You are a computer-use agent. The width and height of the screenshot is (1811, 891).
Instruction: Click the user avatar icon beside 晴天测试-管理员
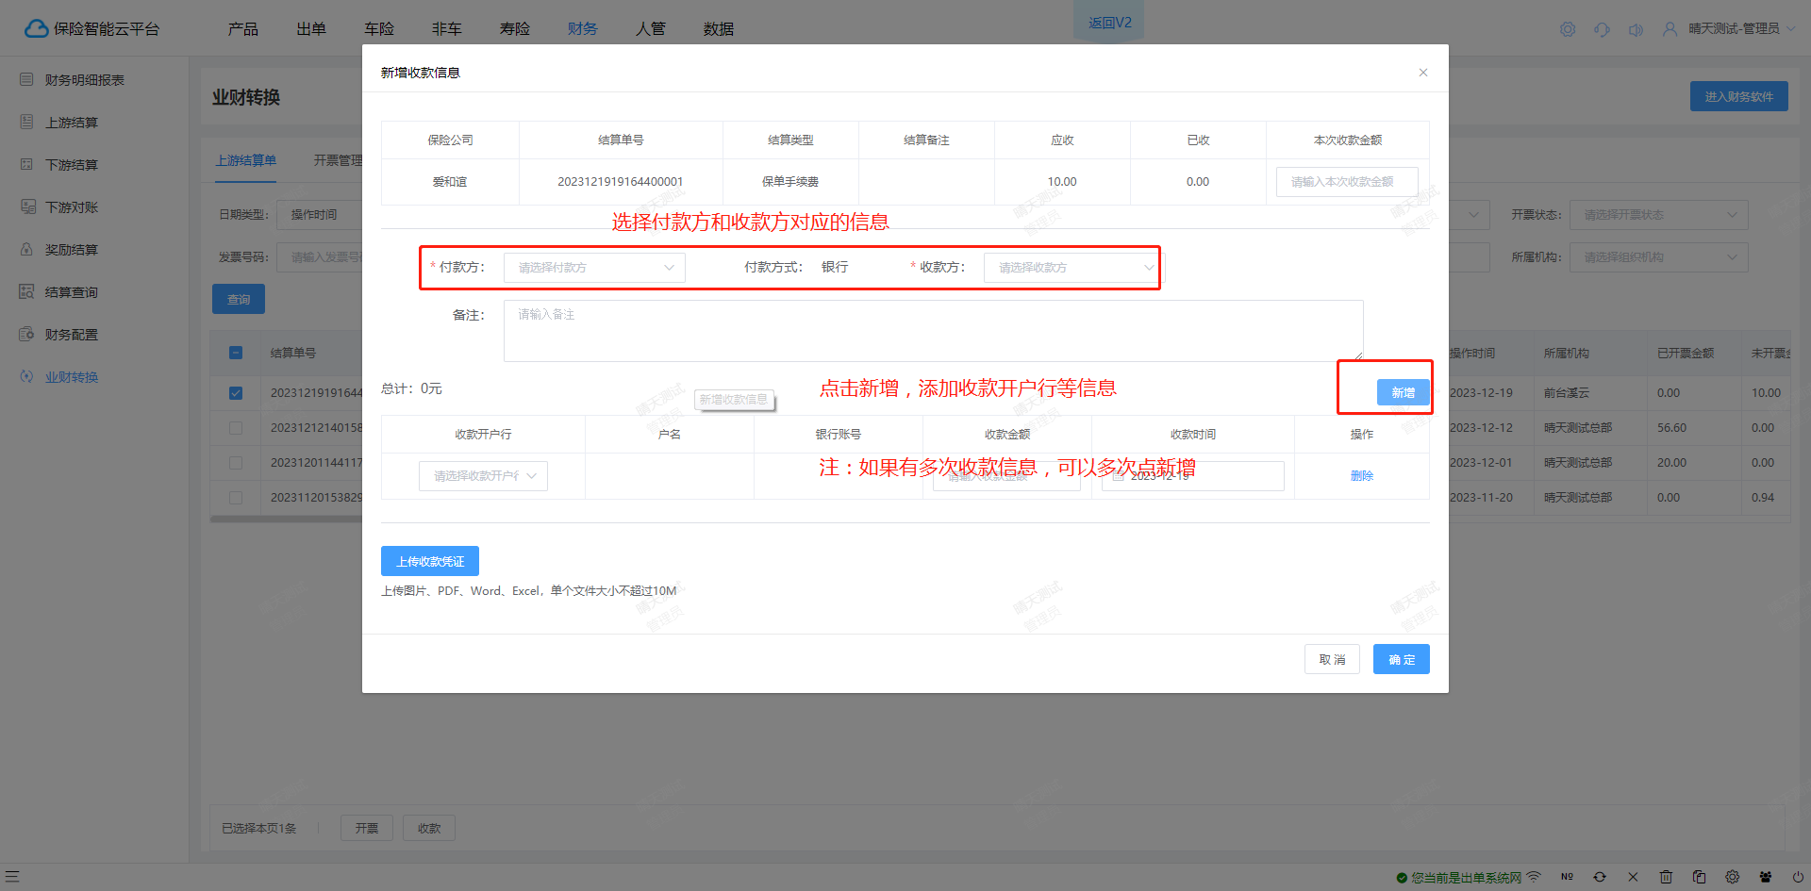click(x=1670, y=29)
